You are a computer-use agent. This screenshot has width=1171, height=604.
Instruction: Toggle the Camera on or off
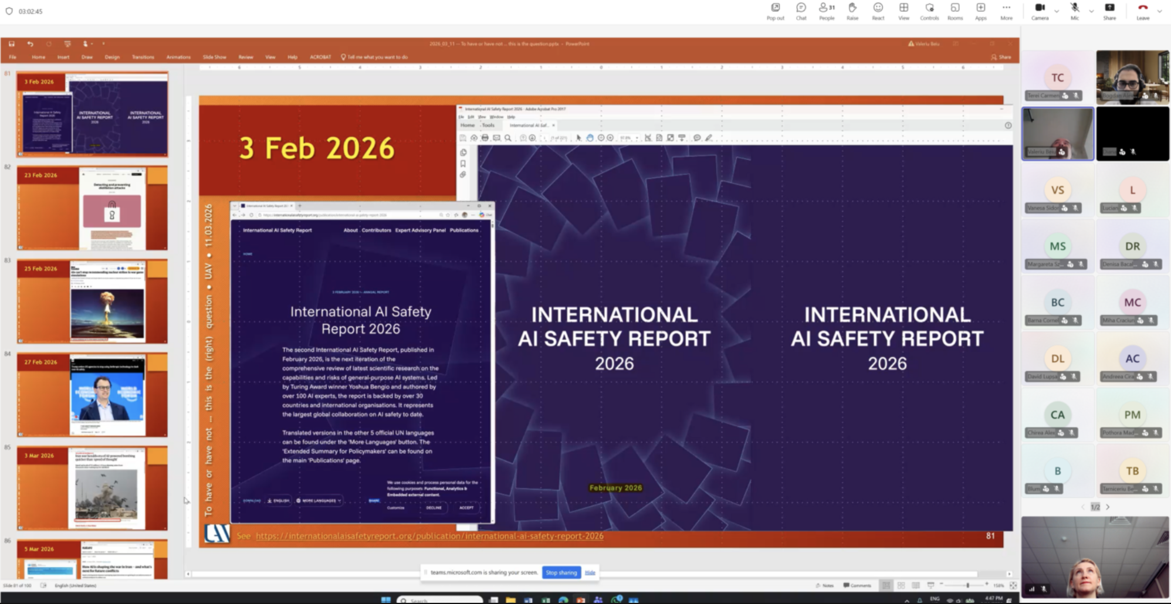[x=1040, y=11]
